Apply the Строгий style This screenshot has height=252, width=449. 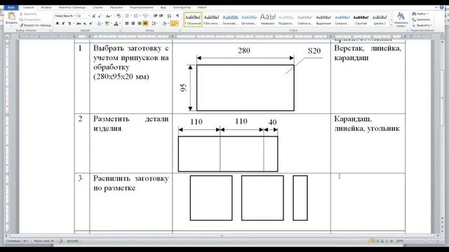(361, 20)
